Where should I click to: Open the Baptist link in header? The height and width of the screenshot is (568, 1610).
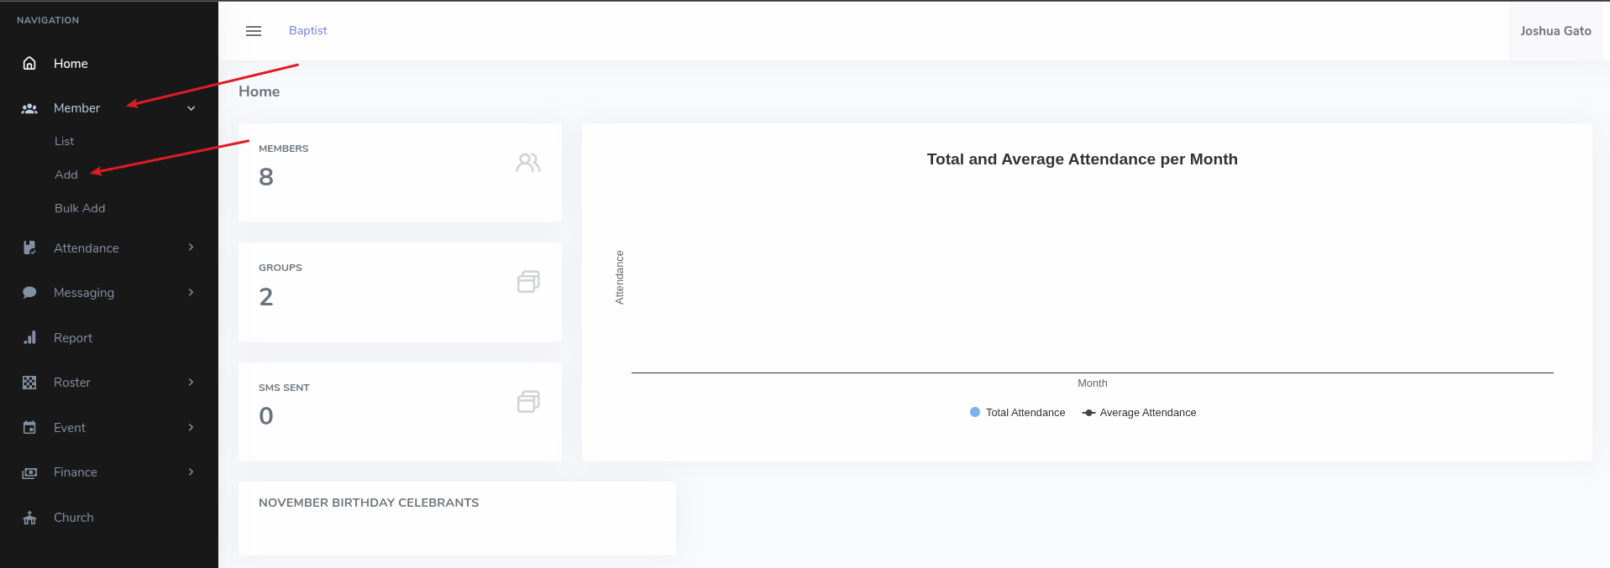click(x=307, y=31)
